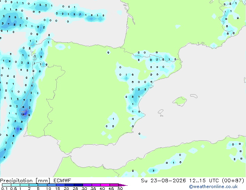Click the Menorca island outline
246x190 pixels.
point(194,96)
